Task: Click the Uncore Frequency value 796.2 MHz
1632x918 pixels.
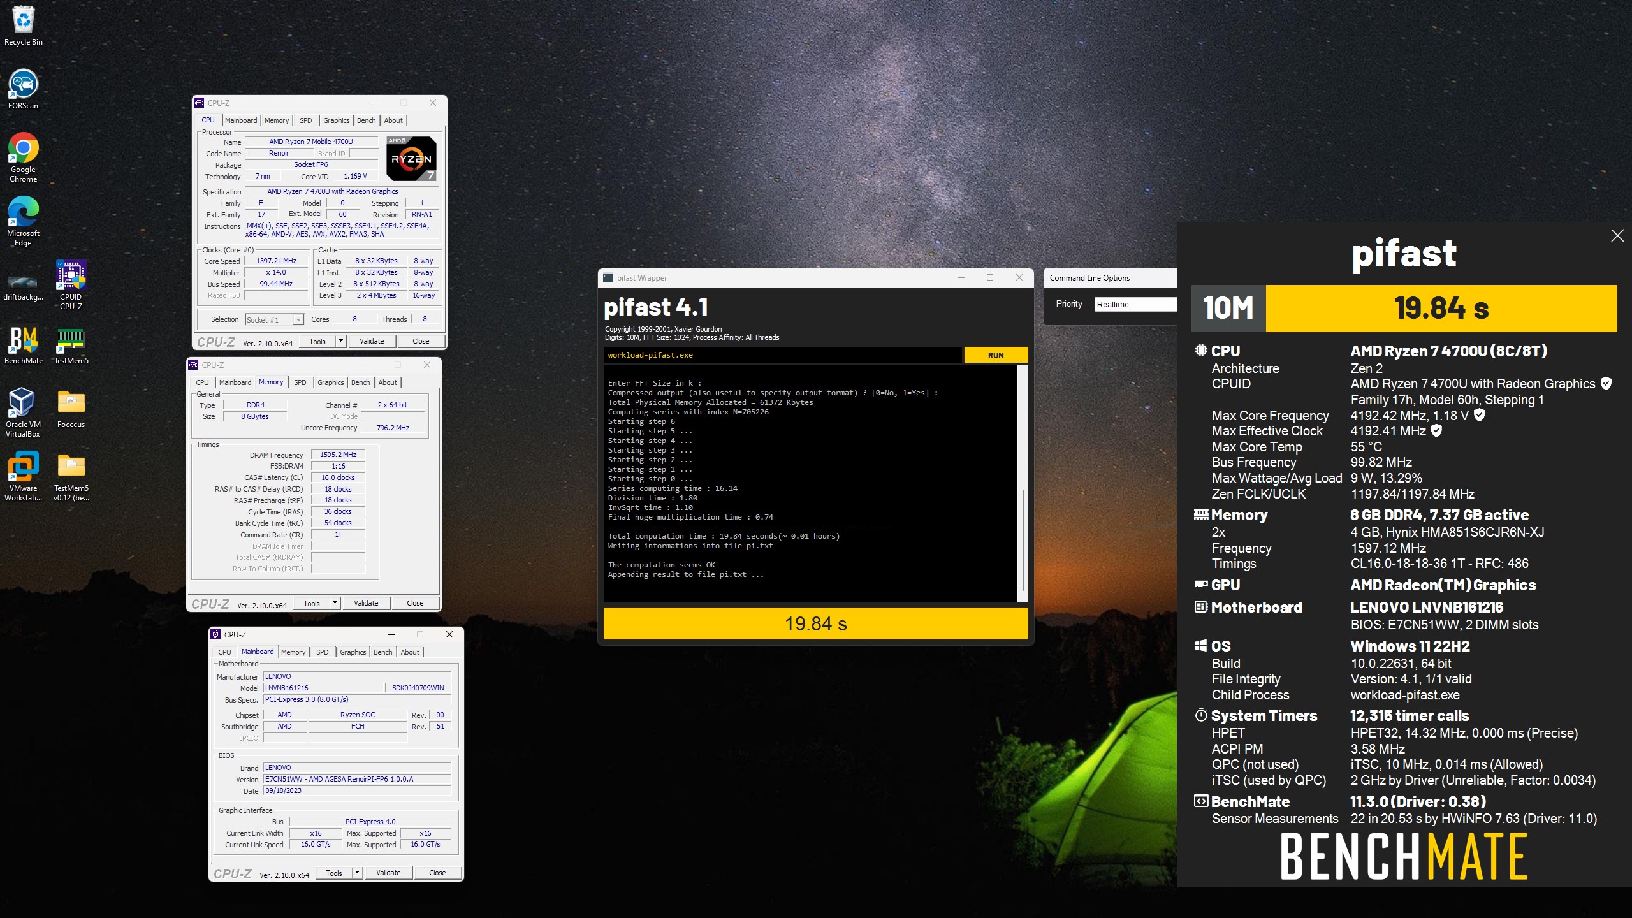Action: 393,428
